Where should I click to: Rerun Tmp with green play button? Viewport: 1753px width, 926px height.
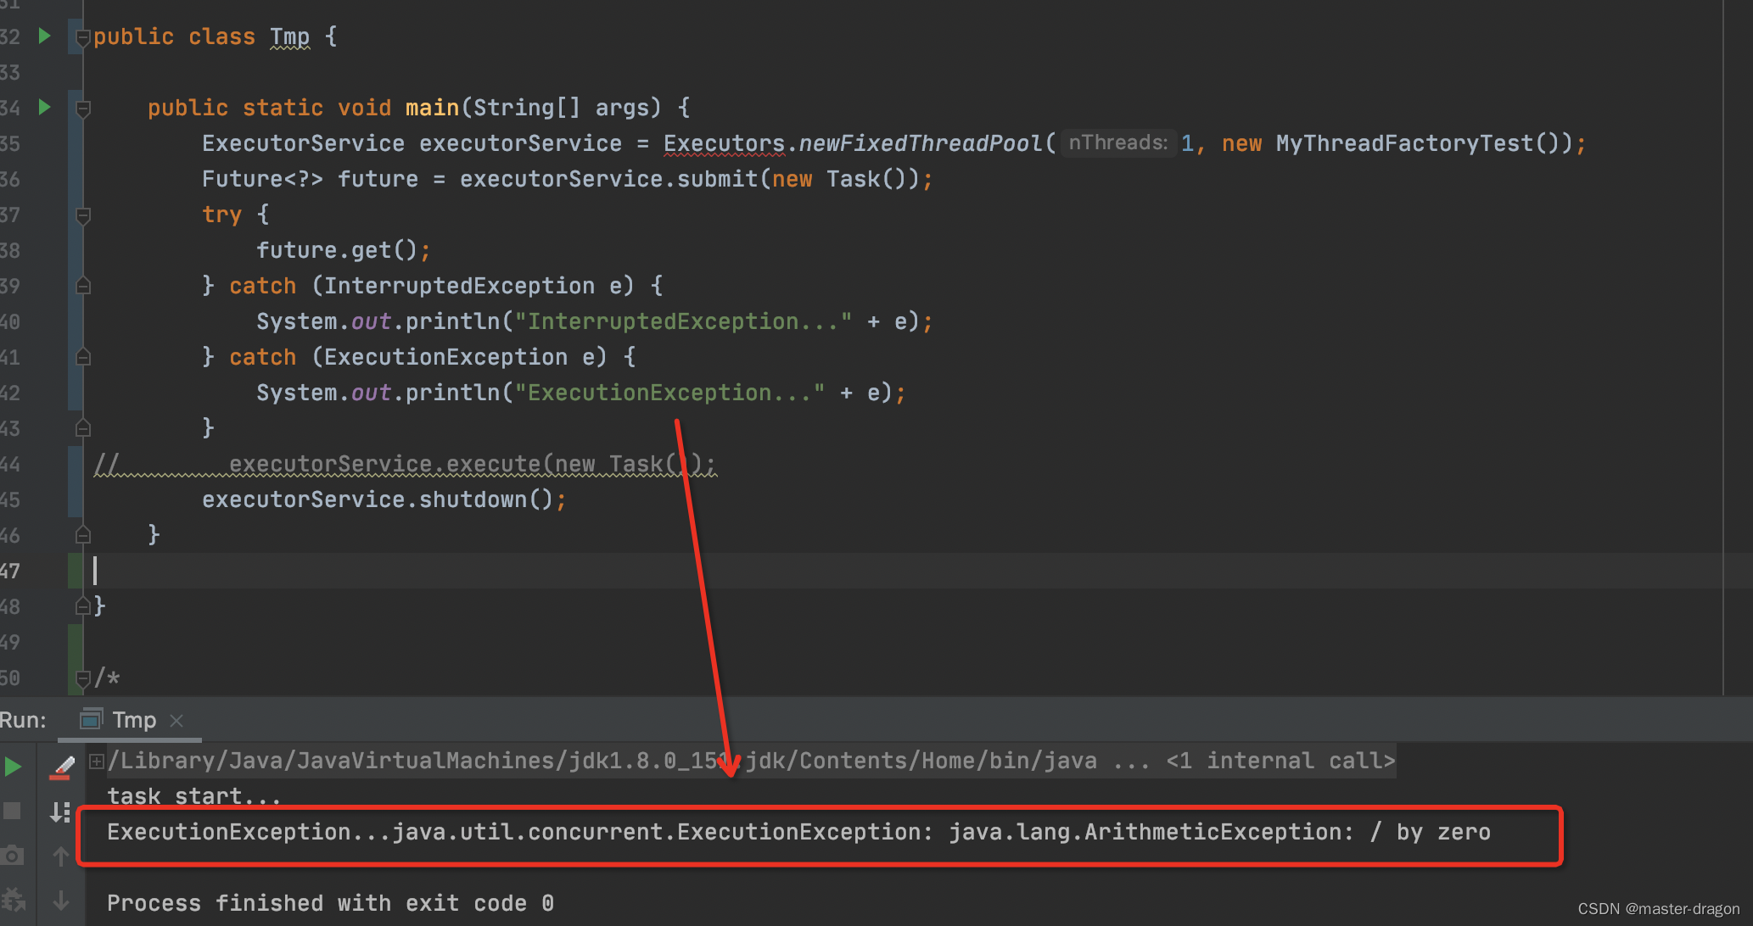point(14,767)
